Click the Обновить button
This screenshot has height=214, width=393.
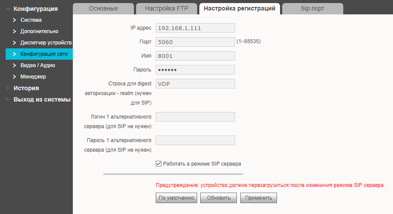coord(219,198)
